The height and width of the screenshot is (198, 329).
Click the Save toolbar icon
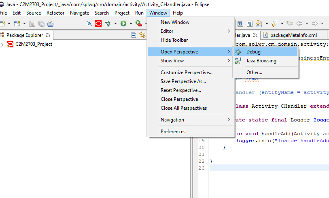pyautogui.click(x=32, y=23)
